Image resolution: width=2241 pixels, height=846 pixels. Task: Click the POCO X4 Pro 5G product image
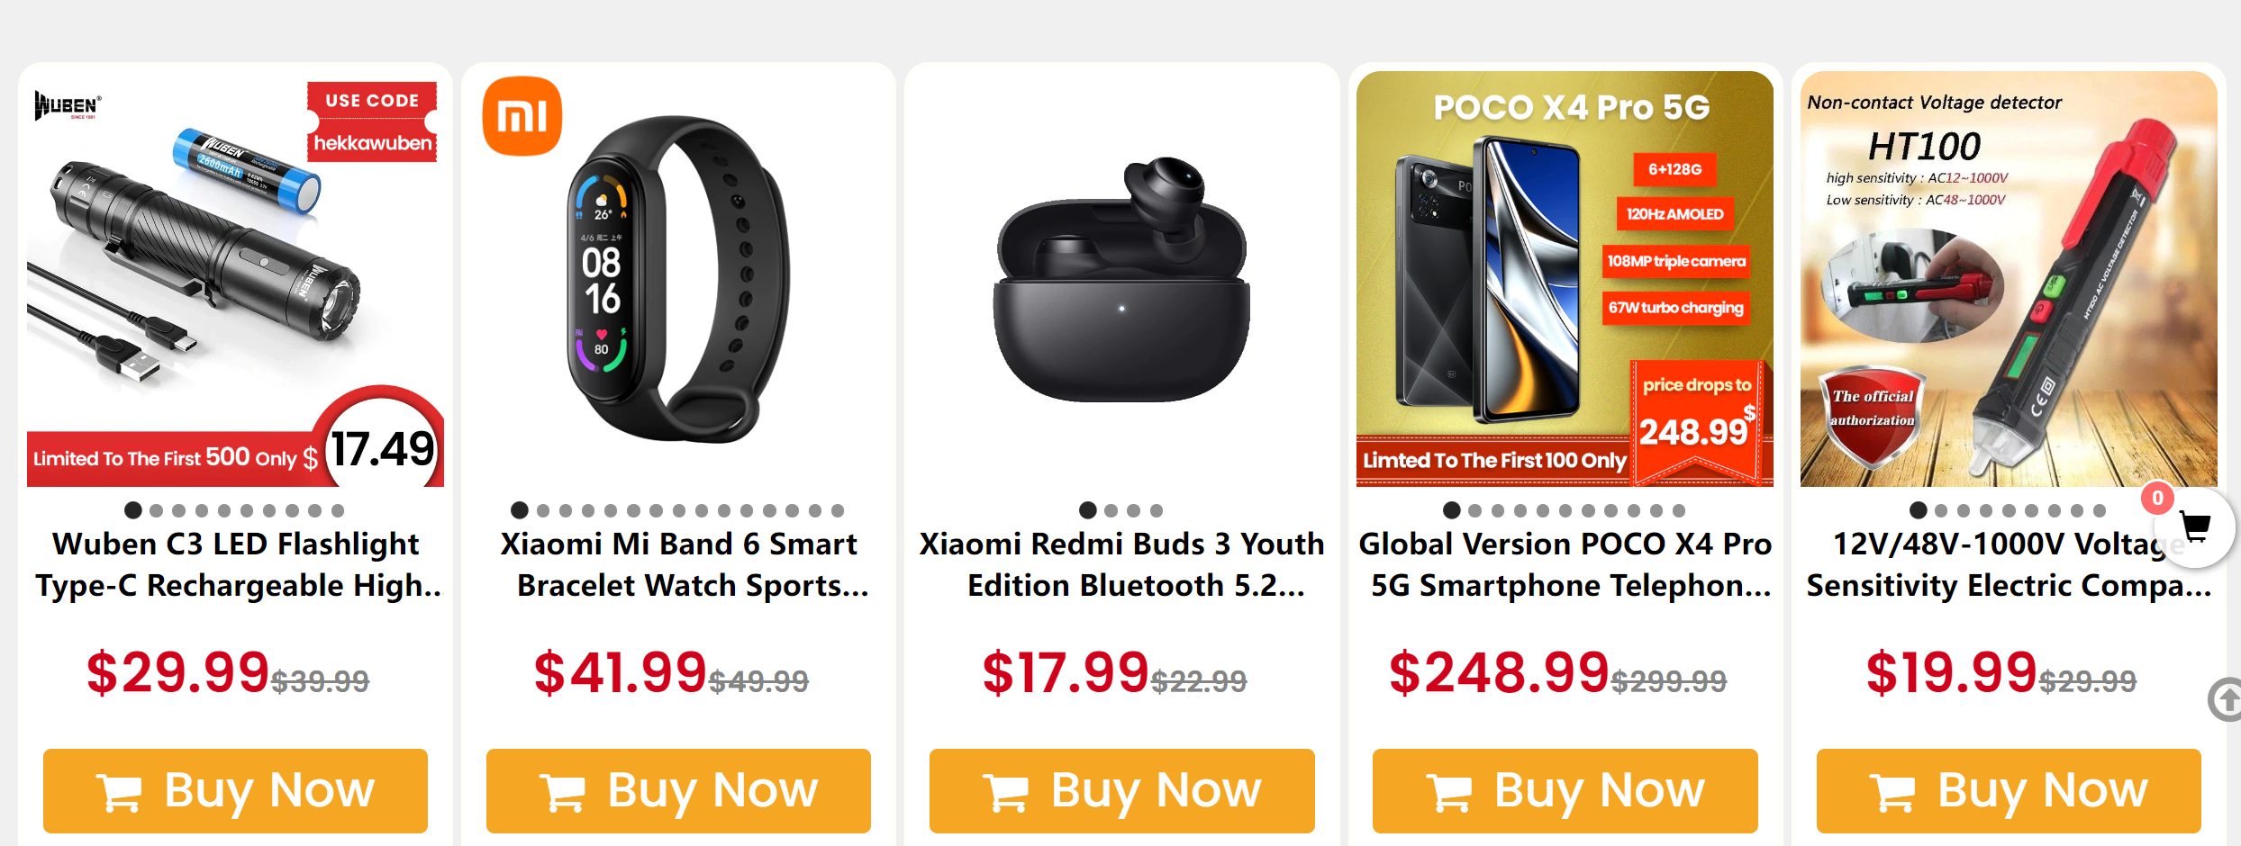[x=1565, y=279]
